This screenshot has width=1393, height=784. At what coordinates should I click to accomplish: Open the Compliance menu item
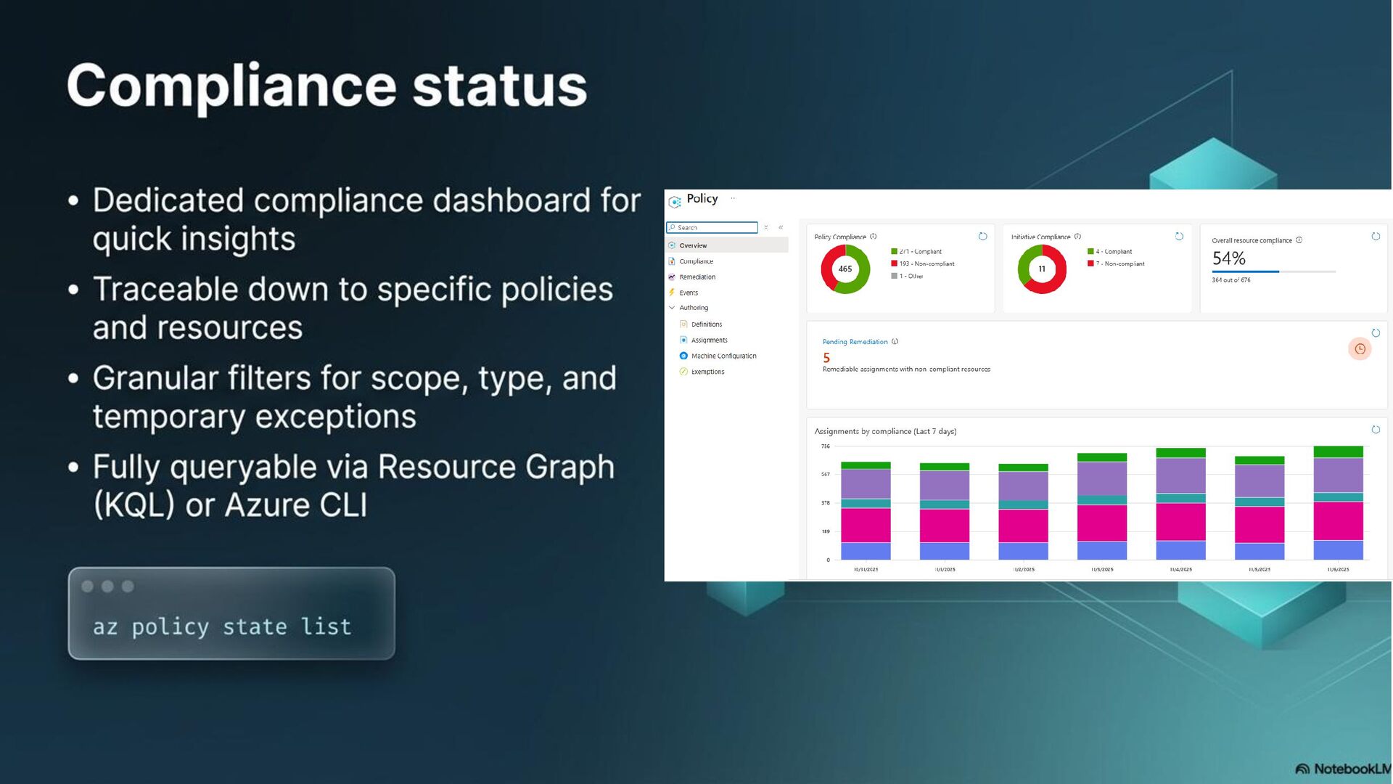click(696, 261)
